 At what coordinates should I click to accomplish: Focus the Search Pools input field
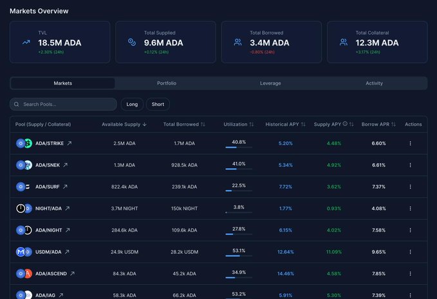coord(63,104)
